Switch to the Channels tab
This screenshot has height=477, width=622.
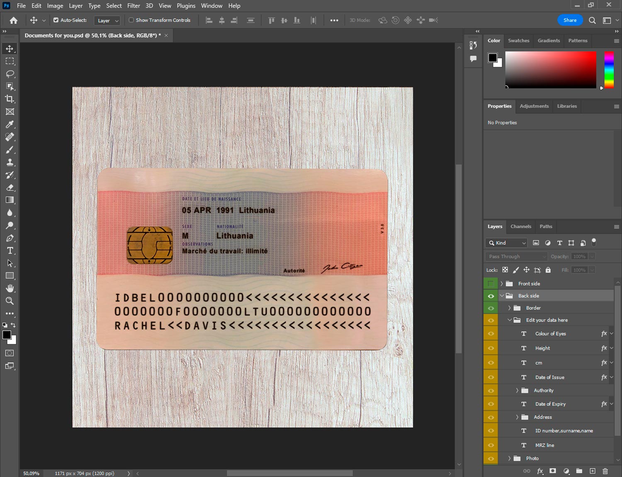coord(520,226)
